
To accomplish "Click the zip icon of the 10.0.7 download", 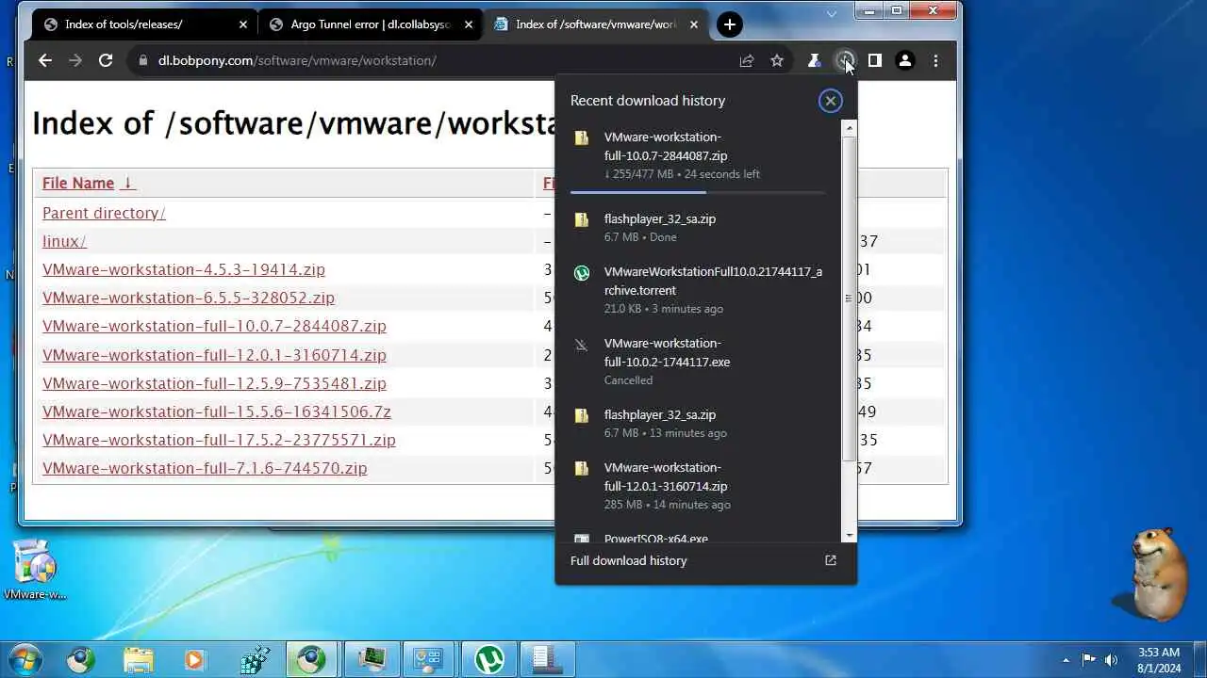I will (x=582, y=138).
